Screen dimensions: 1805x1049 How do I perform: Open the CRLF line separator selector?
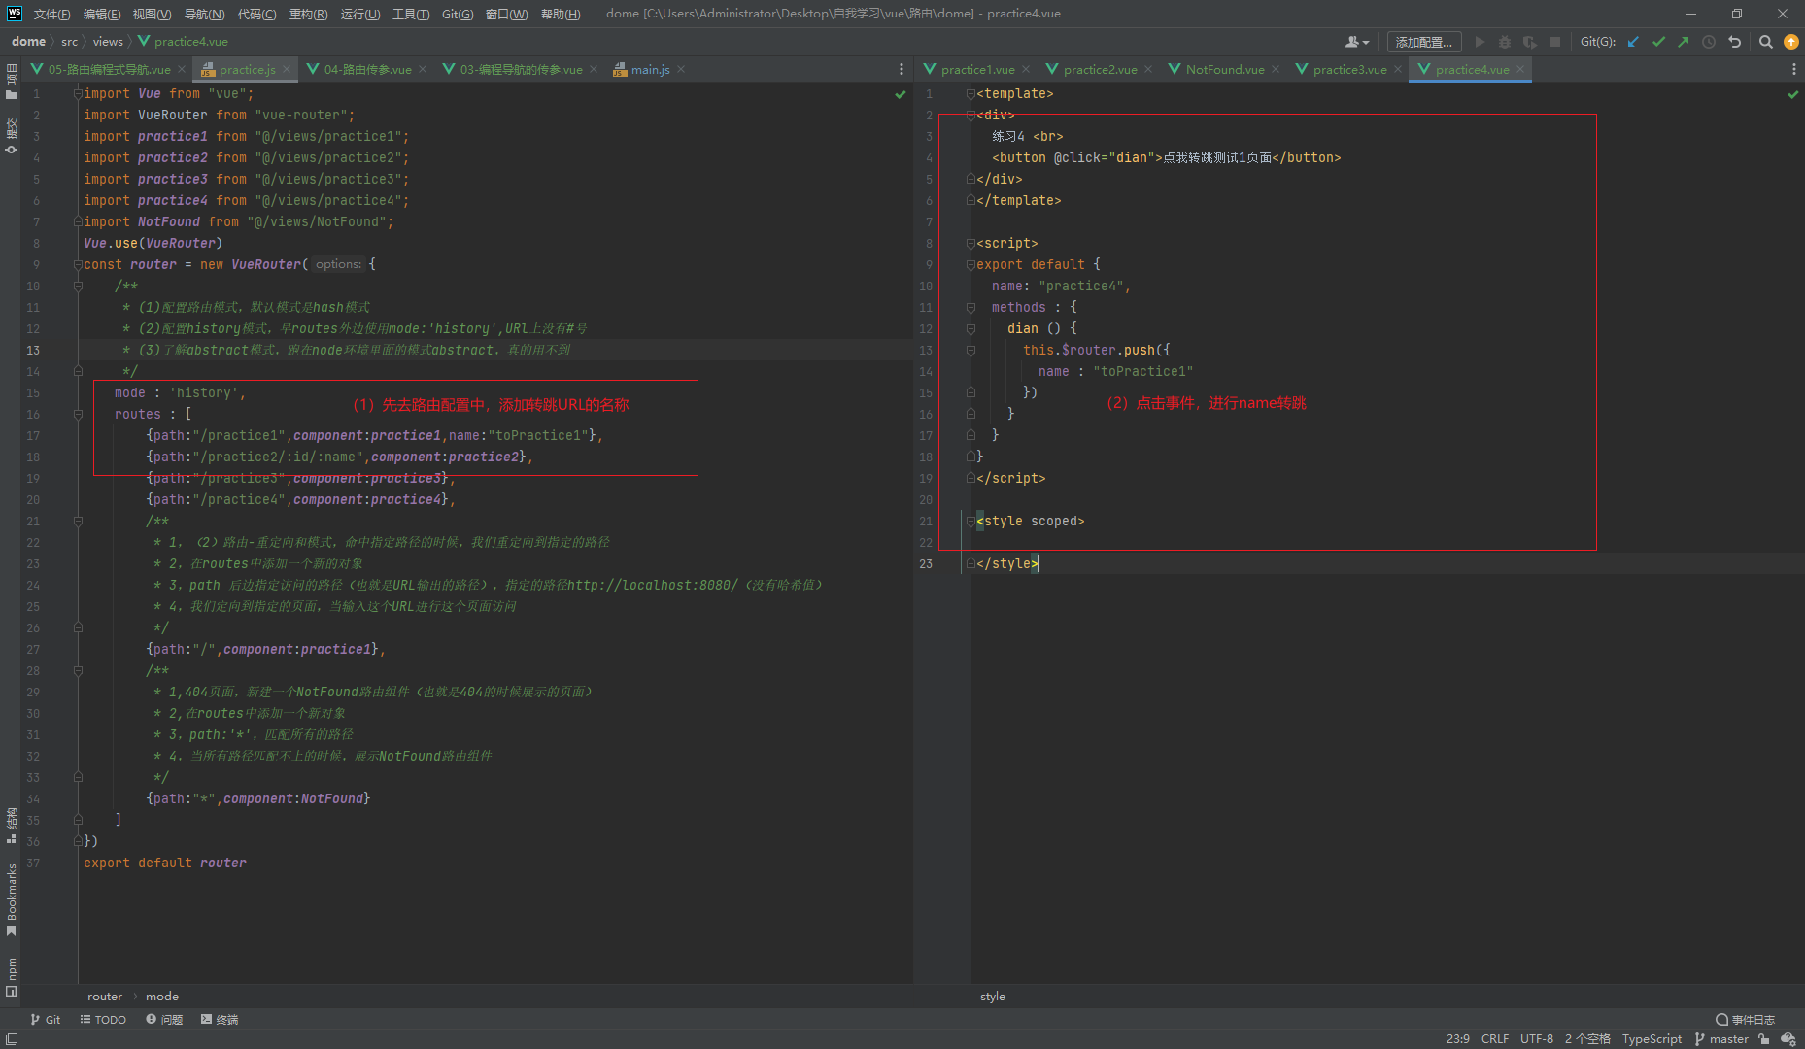point(1494,1039)
